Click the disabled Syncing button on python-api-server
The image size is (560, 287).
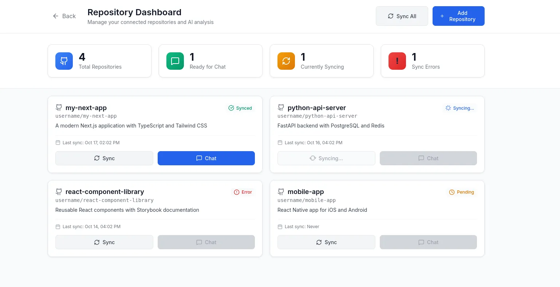coord(326,158)
